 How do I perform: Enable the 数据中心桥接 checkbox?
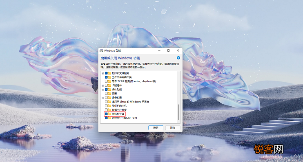106,110
